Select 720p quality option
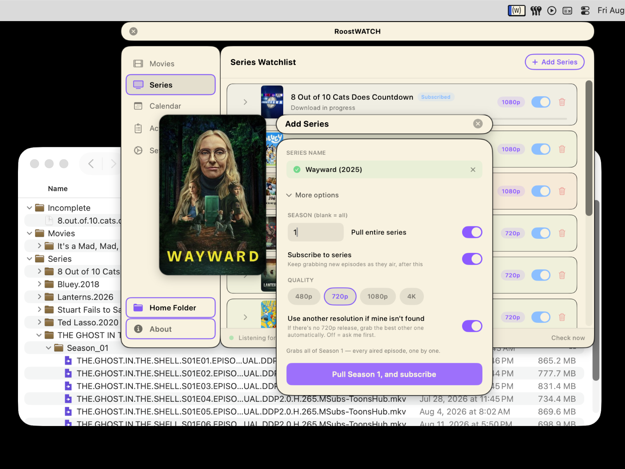Image resolution: width=625 pixels, height=469 pixels. tap(340, 296)
